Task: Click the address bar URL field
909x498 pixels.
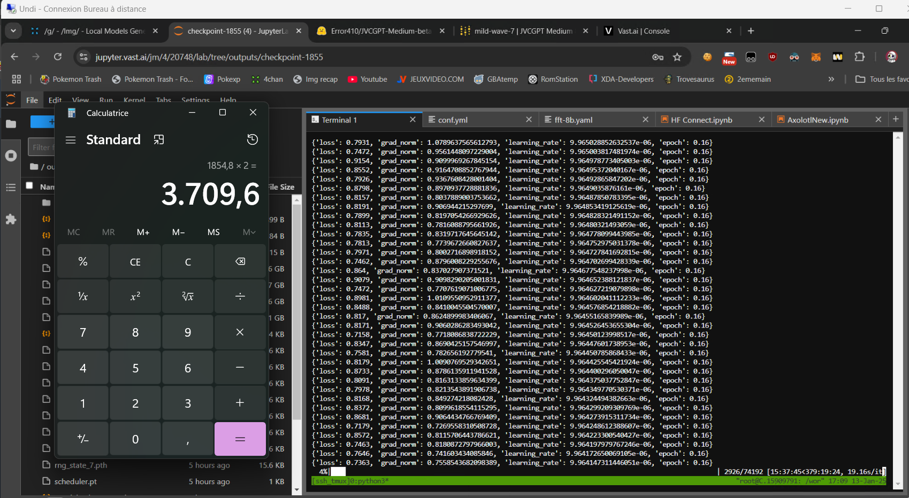Action: (369, 57)
